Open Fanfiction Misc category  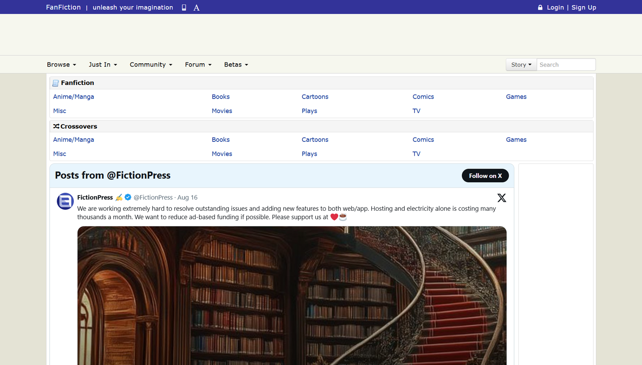point(59,111)
